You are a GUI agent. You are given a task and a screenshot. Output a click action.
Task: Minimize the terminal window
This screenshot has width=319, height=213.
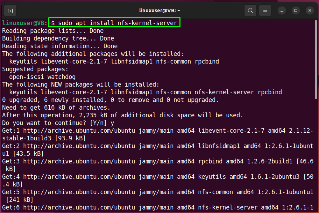(282, 10)
